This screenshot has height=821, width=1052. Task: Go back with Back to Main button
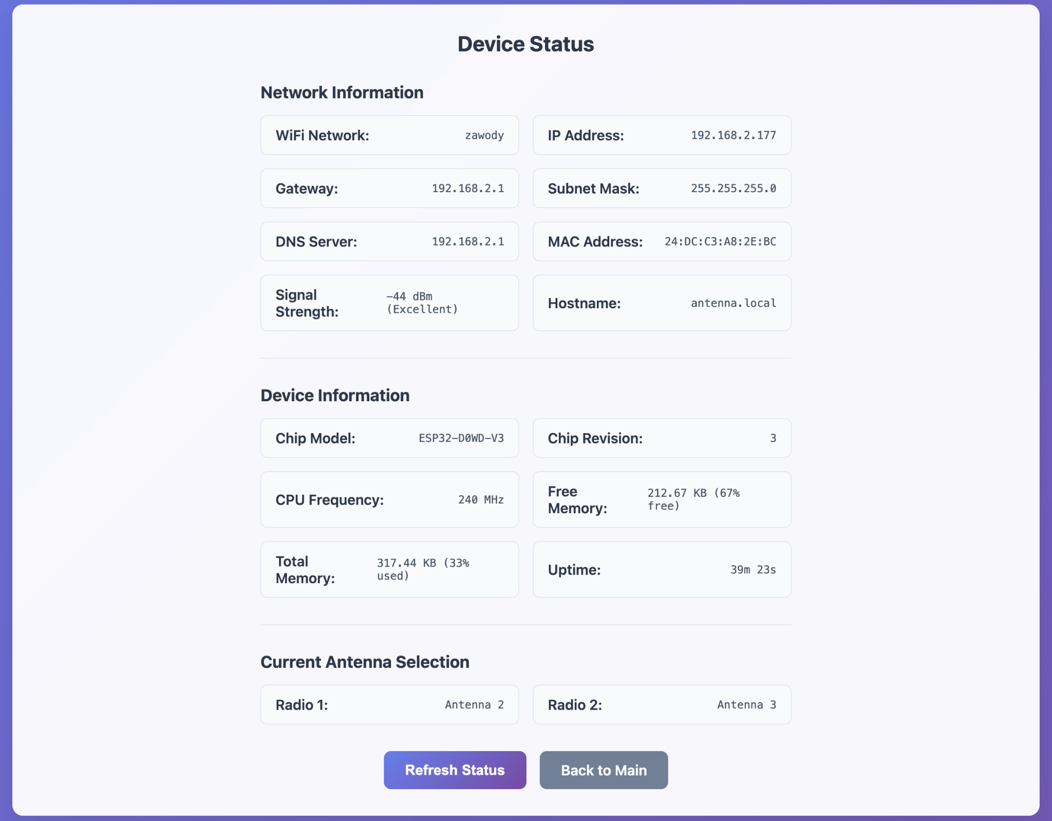[604, 770]
